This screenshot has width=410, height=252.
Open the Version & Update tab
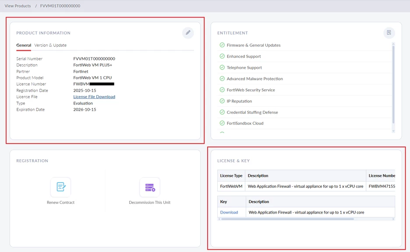tap(50, 45)
